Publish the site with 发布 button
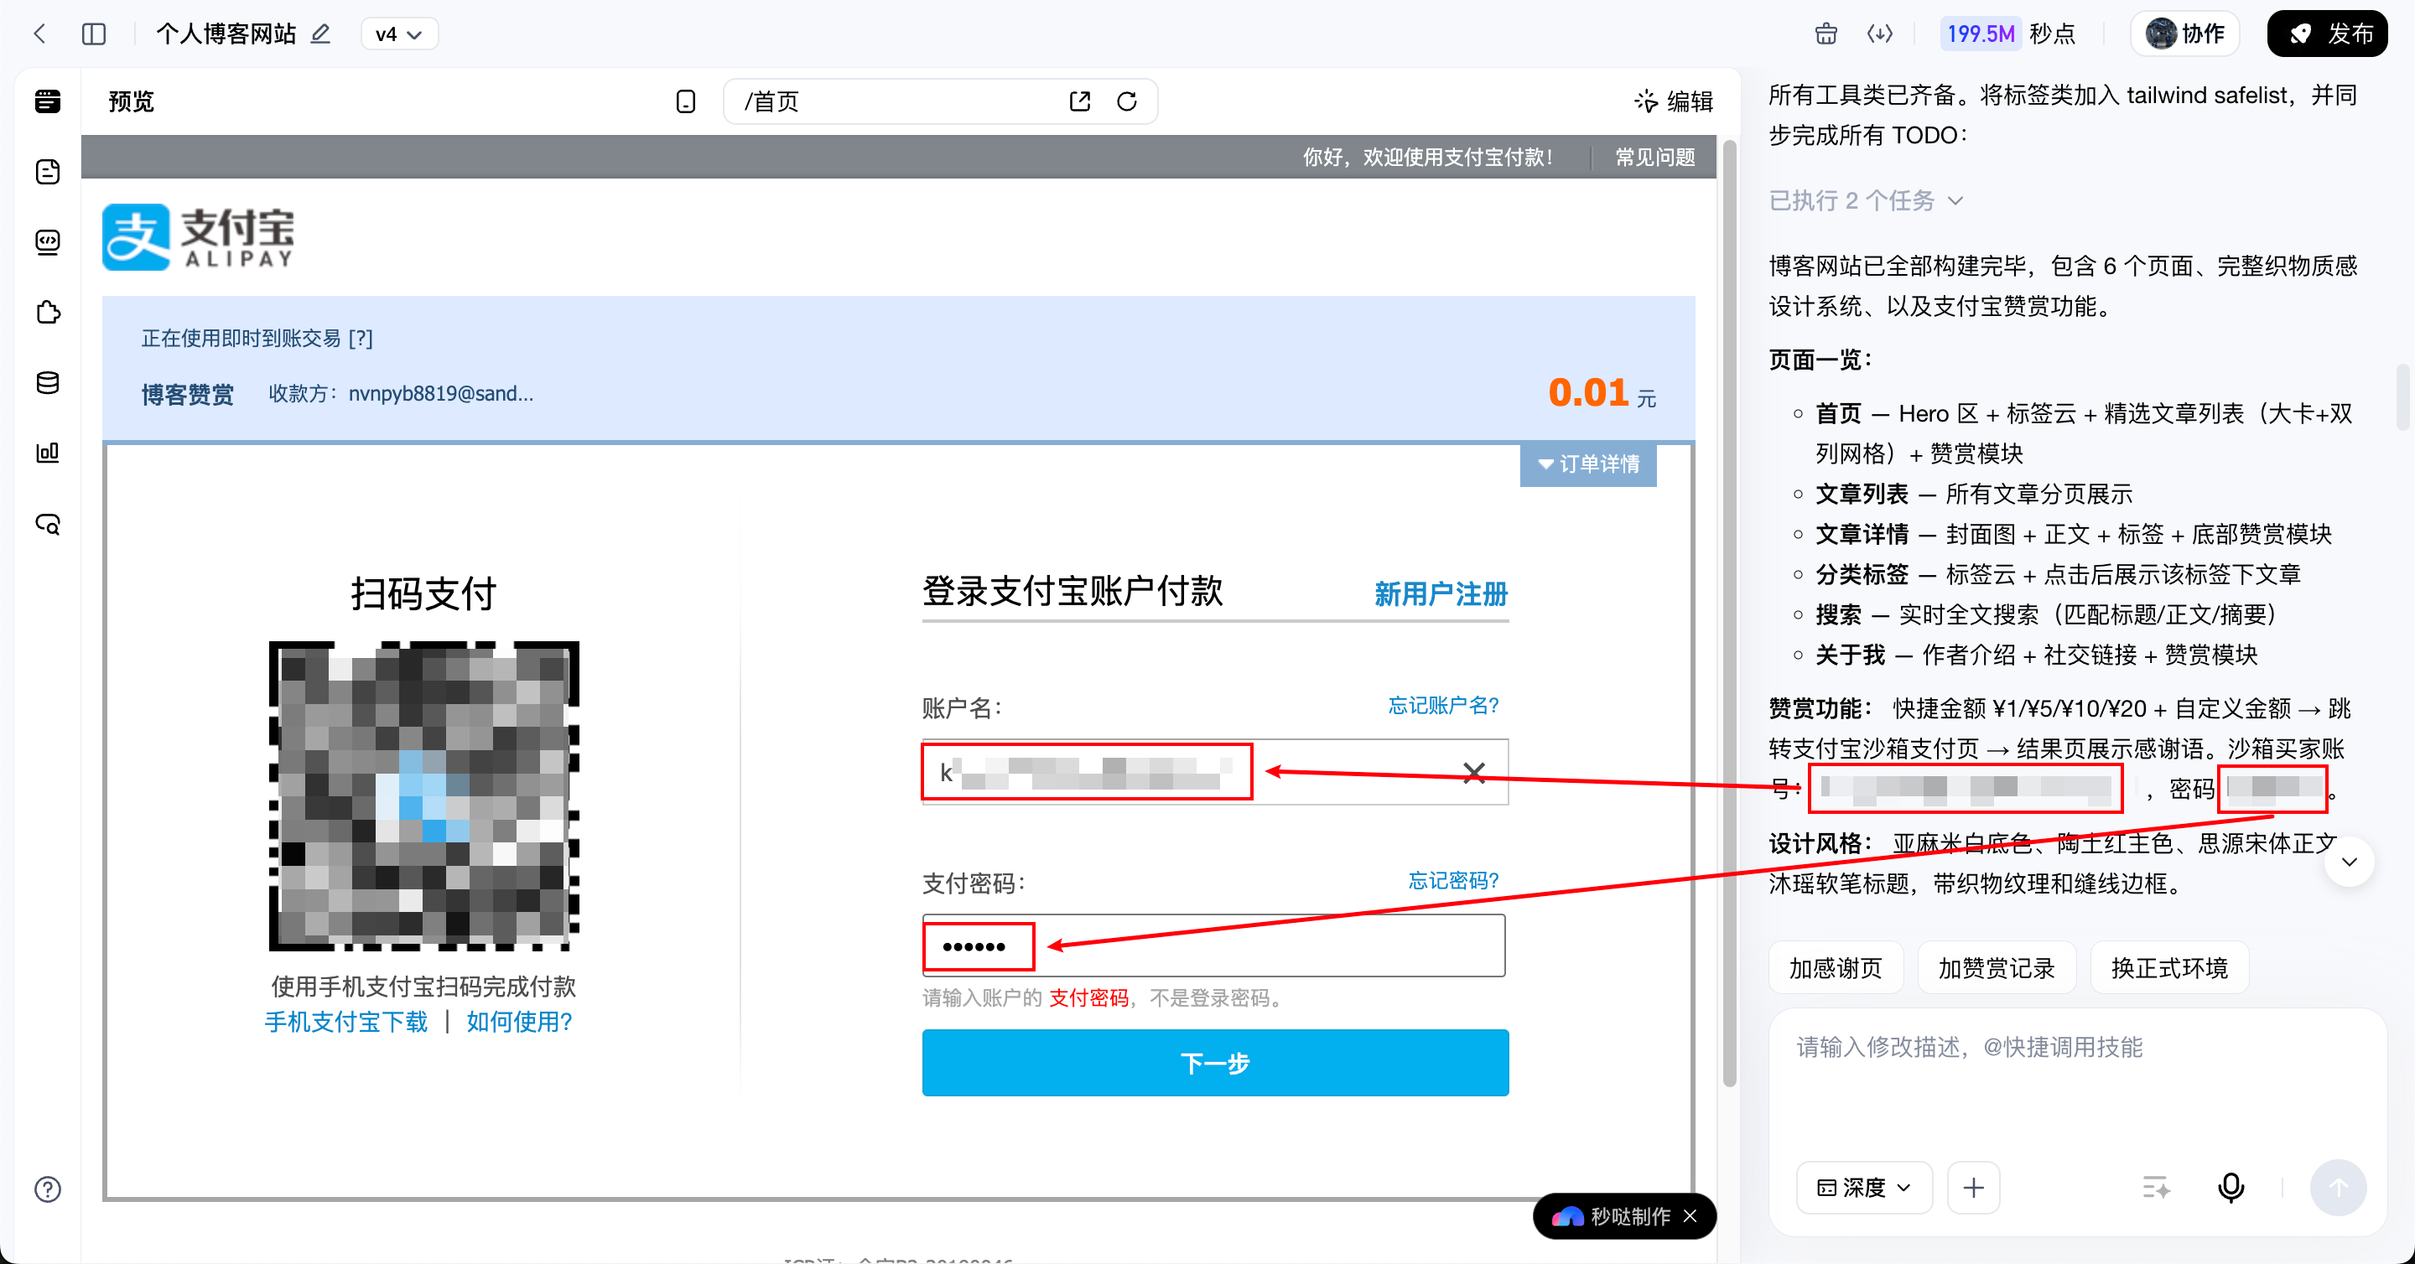 (x=2327, y=34)
